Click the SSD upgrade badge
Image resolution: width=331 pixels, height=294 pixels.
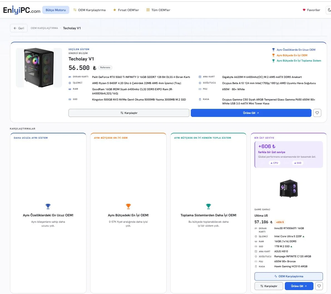pos(298,163)
